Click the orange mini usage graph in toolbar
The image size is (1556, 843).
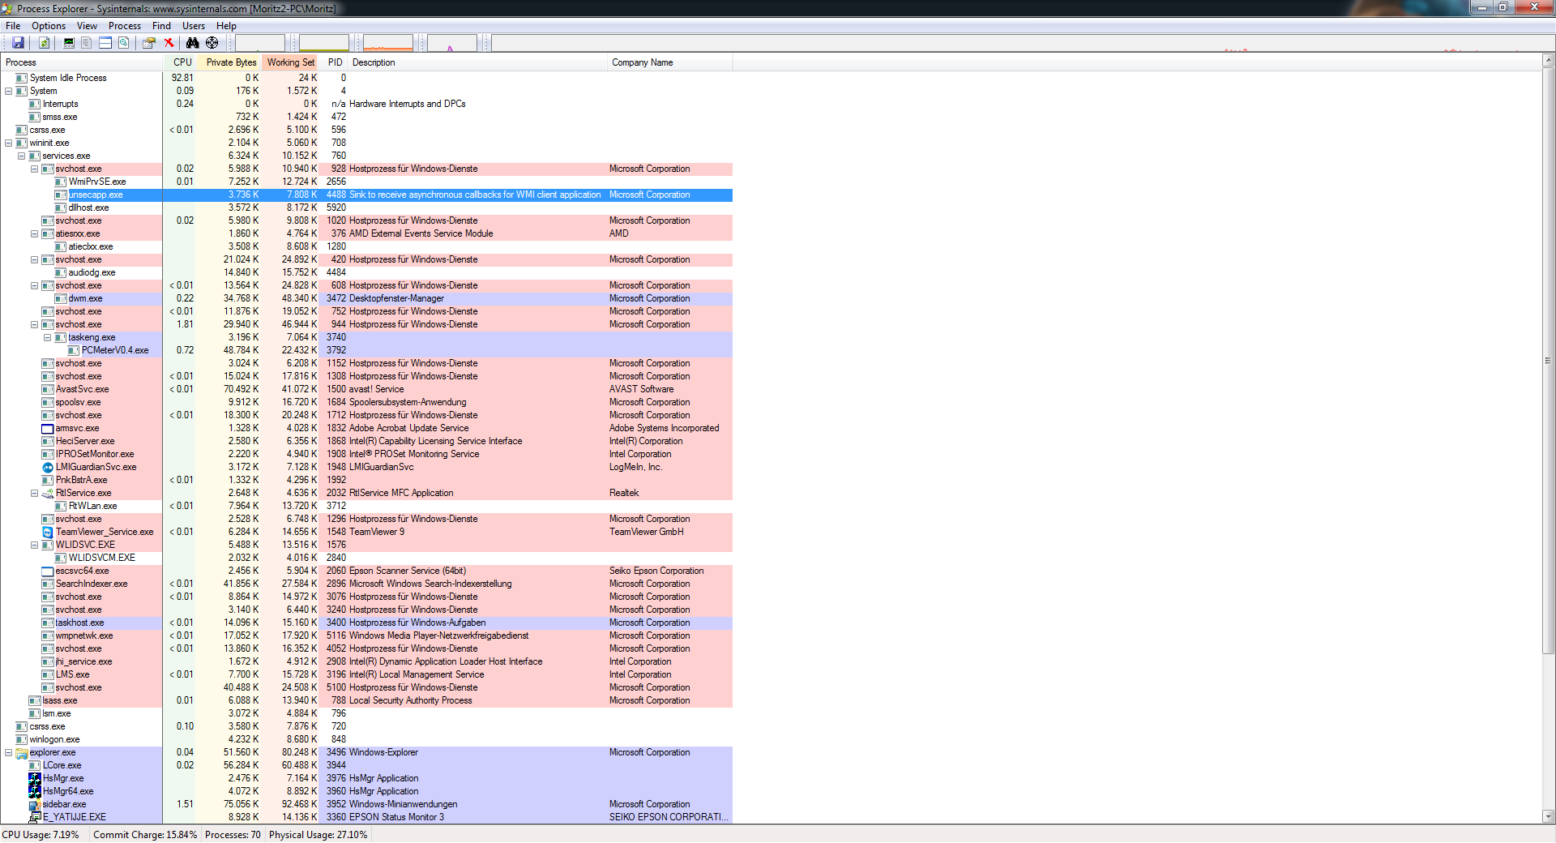(x=388, y=43)
